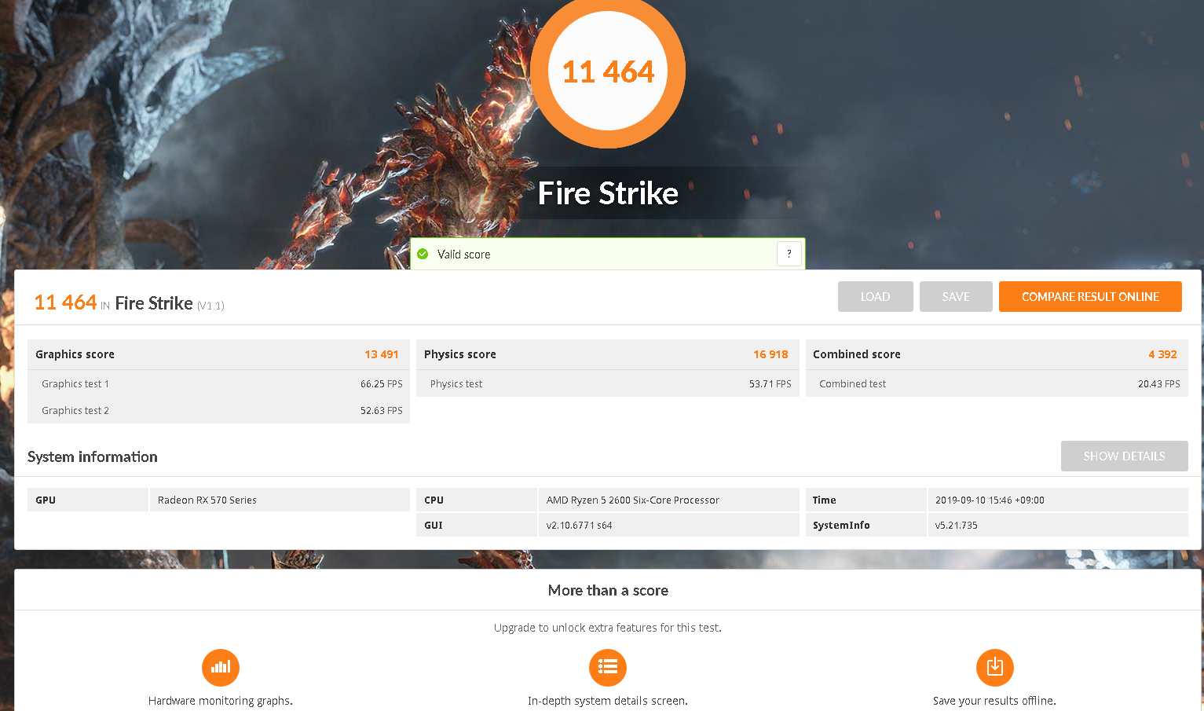Click the (V1.1) version label
1204x711 pixels.
point(210,306)
